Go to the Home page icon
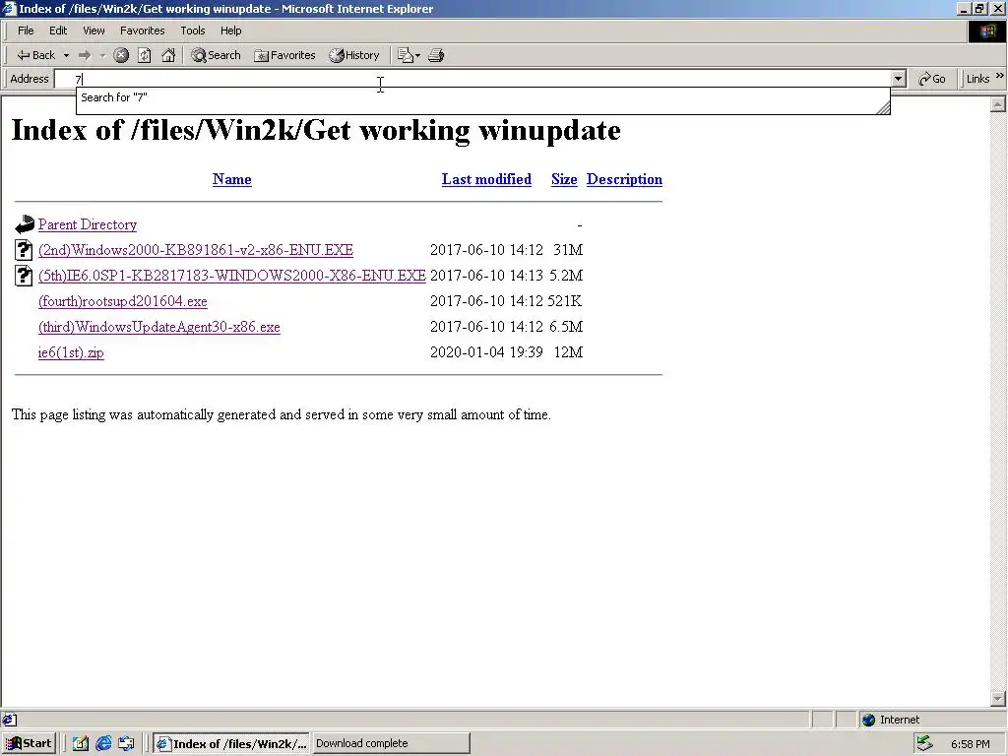 [168, 55]
